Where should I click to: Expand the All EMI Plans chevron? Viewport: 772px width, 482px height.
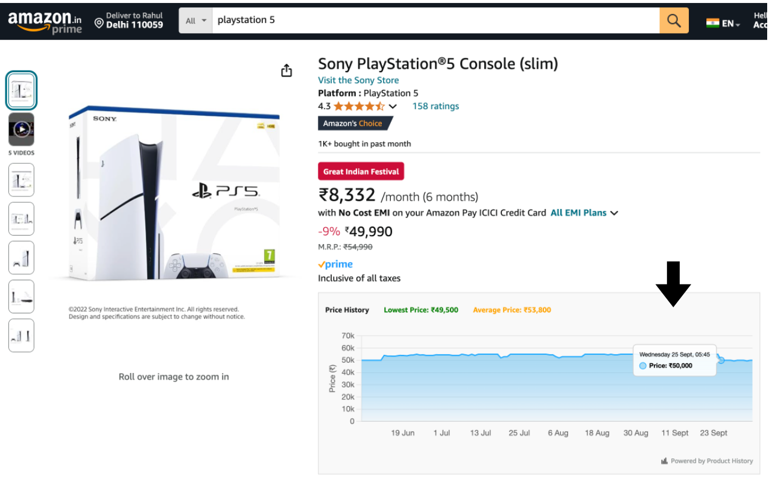click(x=615, y=213)
